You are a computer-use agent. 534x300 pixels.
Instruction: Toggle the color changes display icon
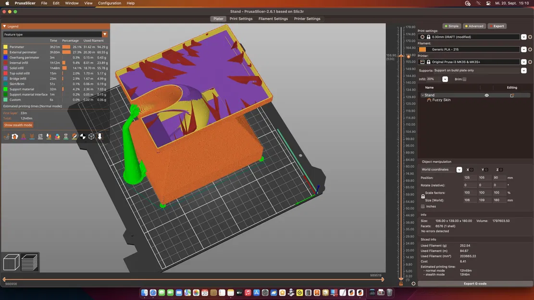click(x=57, y=137)
